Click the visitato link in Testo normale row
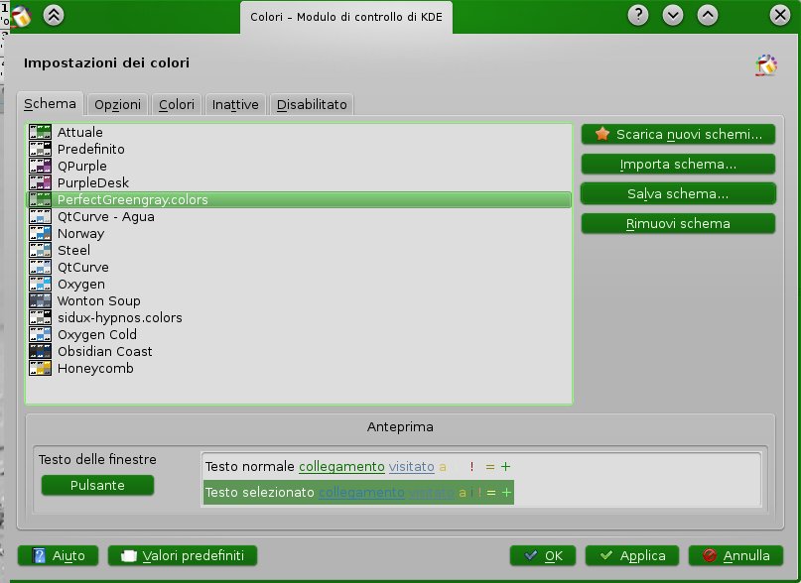Viewport: 801px width, 583px height. point(412,467)
